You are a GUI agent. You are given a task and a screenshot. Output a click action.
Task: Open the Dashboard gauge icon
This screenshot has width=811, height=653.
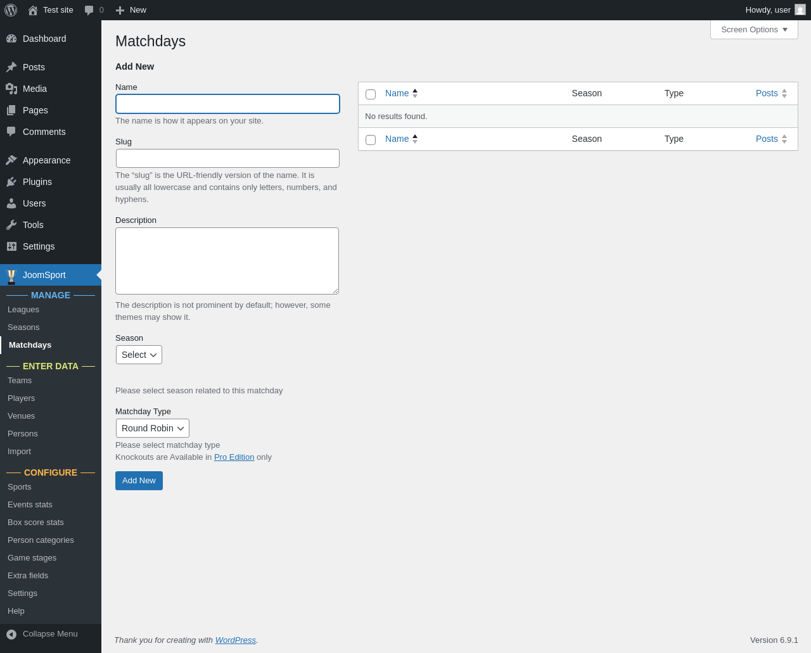11,39
